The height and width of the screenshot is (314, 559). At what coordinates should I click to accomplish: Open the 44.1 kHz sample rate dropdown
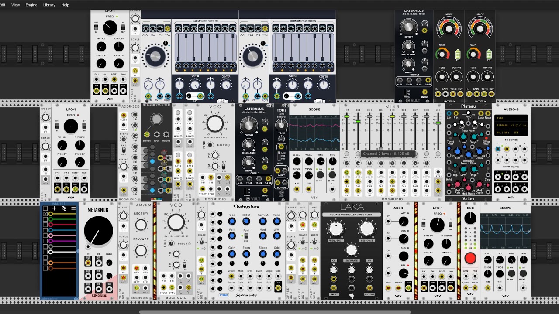504,133
